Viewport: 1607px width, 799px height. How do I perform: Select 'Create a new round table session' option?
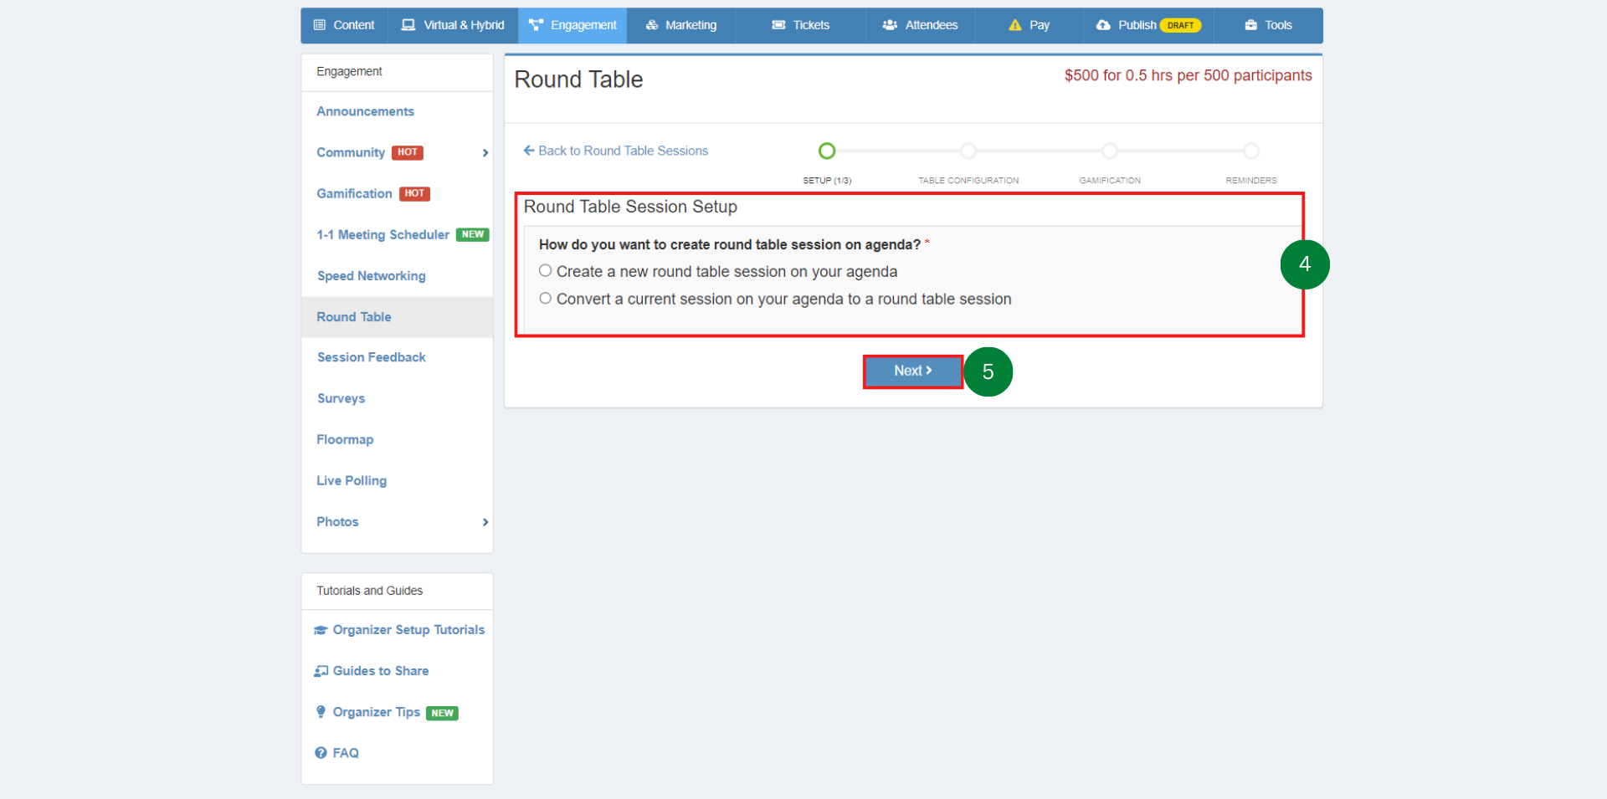(546, 271)
